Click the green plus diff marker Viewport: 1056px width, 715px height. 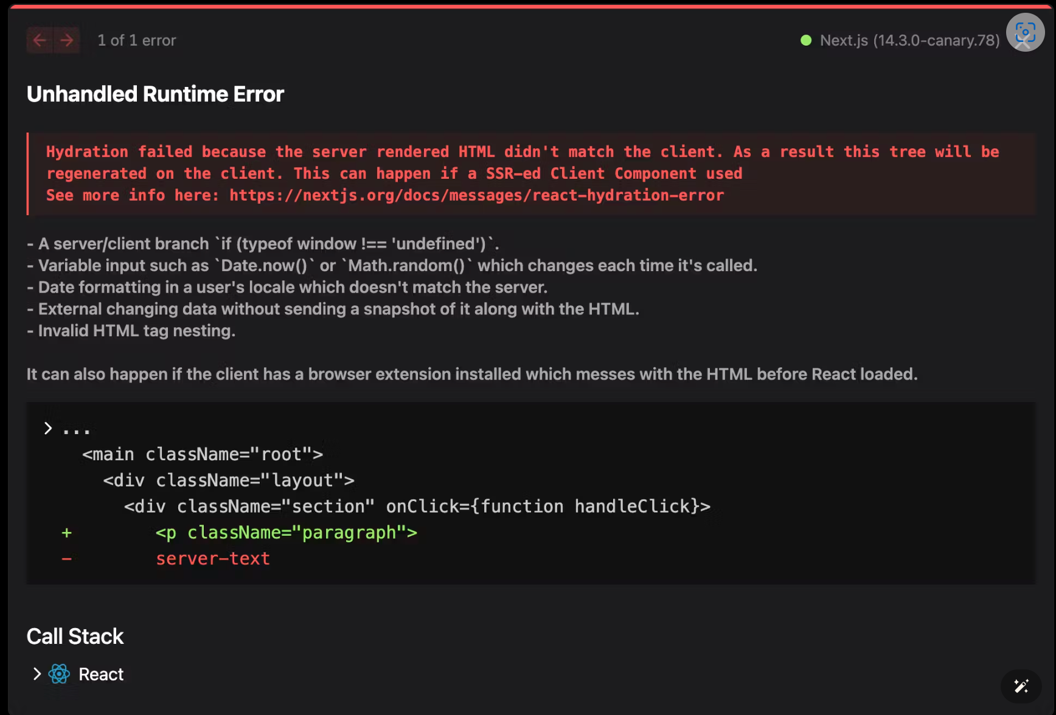coord(67,533)
